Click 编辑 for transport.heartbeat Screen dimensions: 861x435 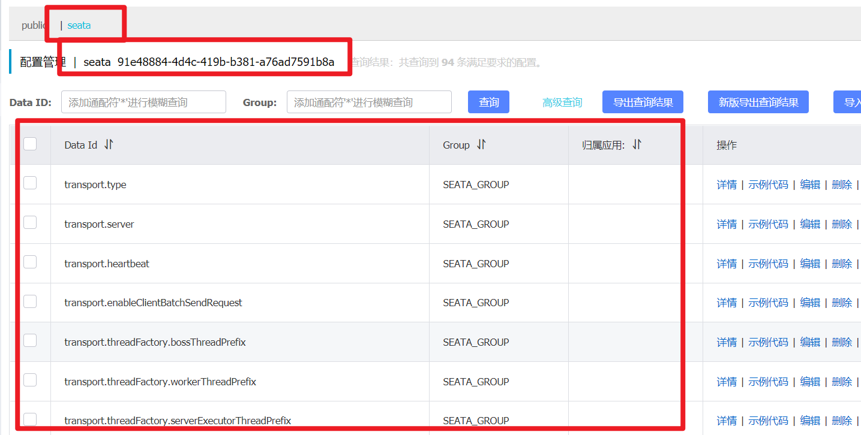click(x=810, y=264)
